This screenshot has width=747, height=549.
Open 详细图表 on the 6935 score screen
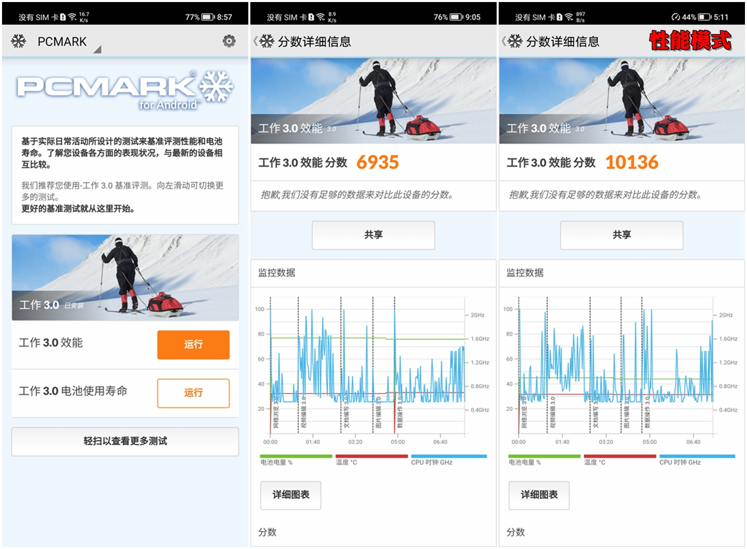[290, 495]
